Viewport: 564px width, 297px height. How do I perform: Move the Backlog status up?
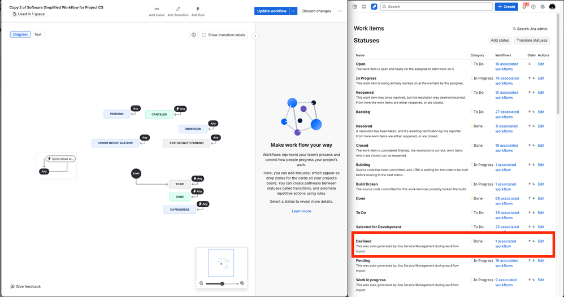[530, 112]
